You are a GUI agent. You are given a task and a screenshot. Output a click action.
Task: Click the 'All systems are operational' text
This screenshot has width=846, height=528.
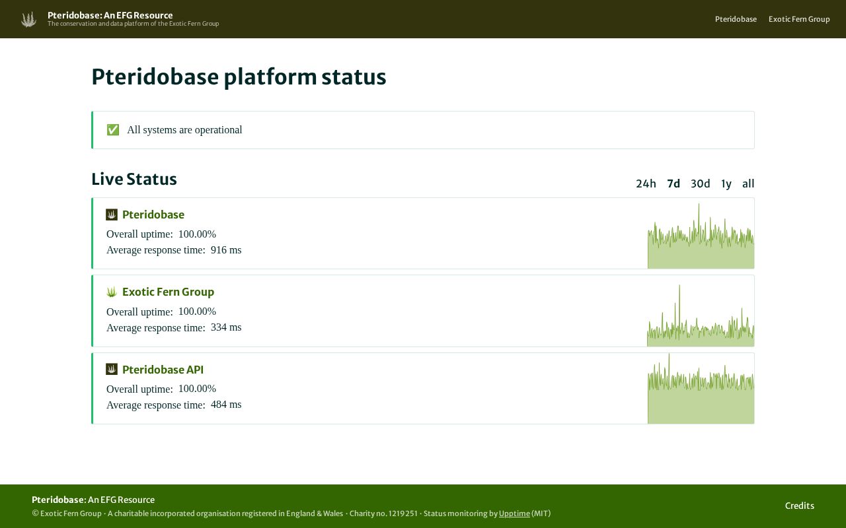(184, 130)
